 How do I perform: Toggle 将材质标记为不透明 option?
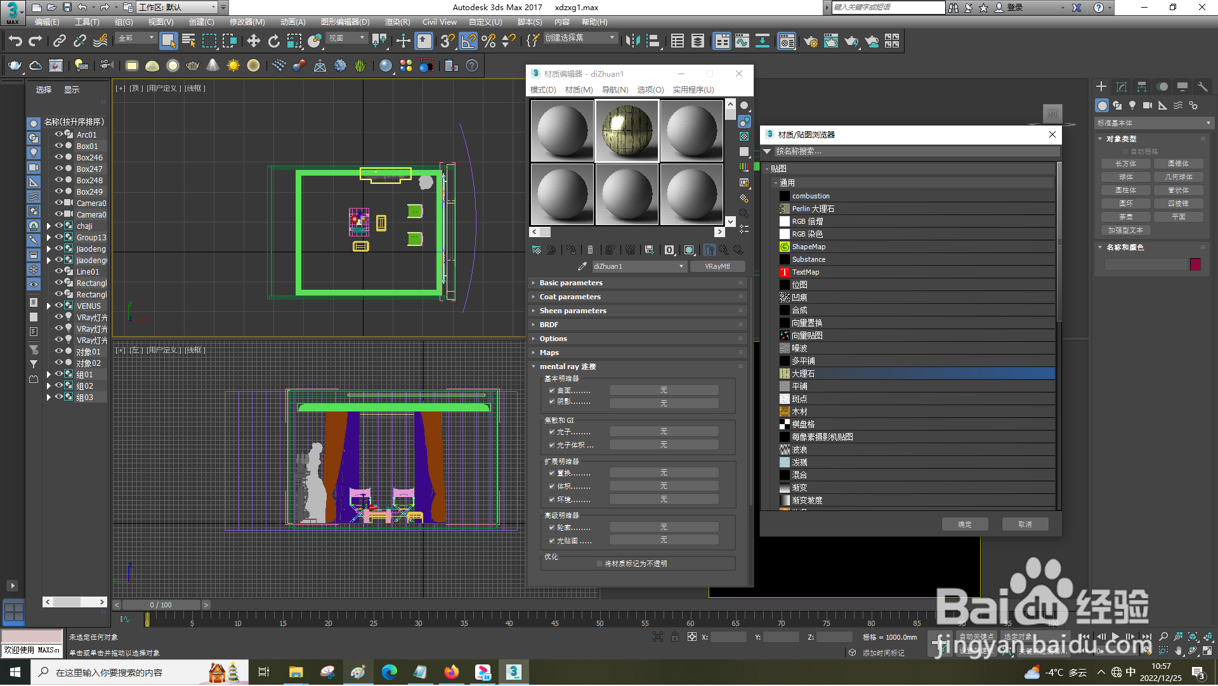(599, 563)
